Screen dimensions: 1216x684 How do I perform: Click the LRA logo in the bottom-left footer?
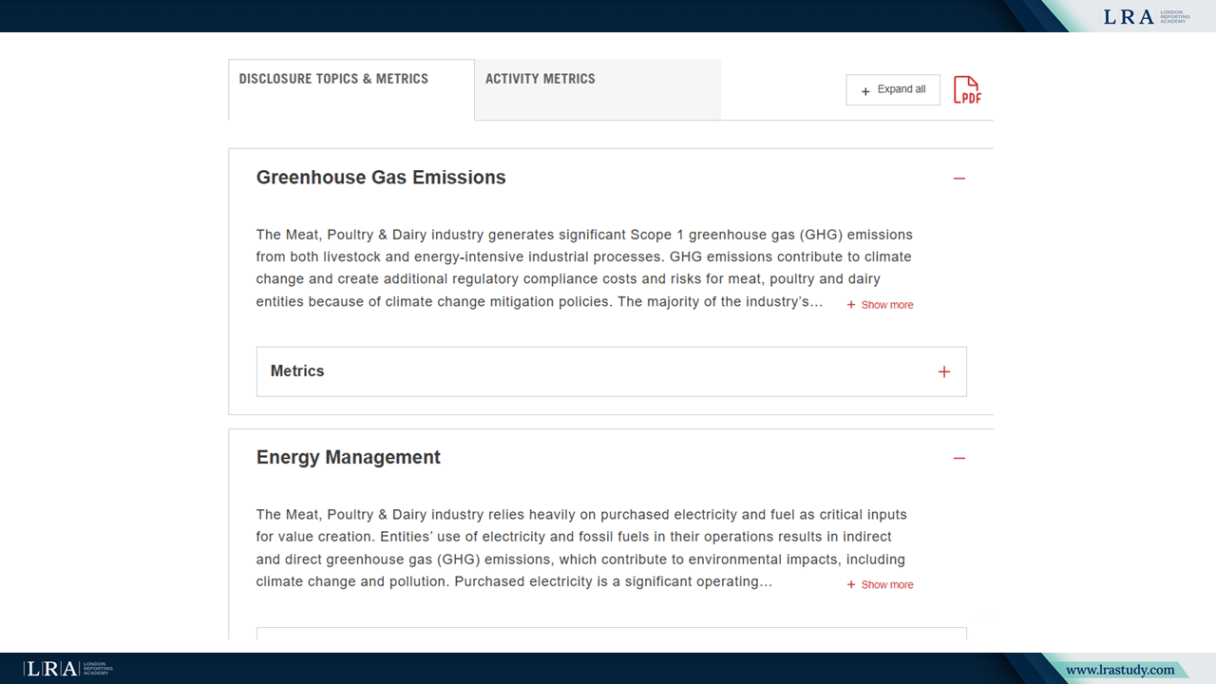(68, 669)
